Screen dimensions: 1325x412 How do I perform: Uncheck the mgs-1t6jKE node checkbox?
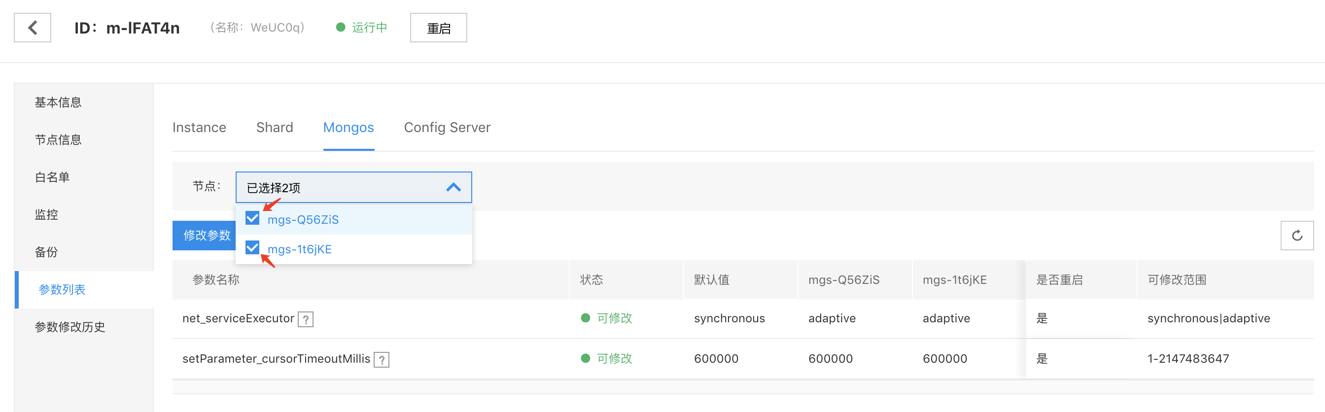coord(252,248)
